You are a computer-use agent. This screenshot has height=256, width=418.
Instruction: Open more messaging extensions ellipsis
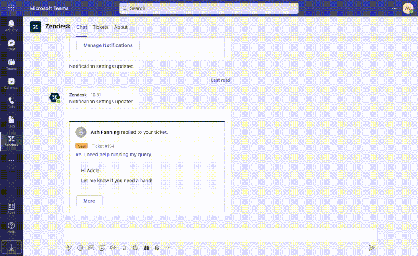click(x=168, y=248)
